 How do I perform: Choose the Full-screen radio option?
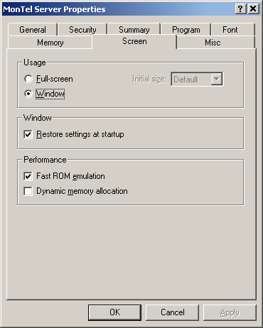pyautogui.click(x=28, y=79)
